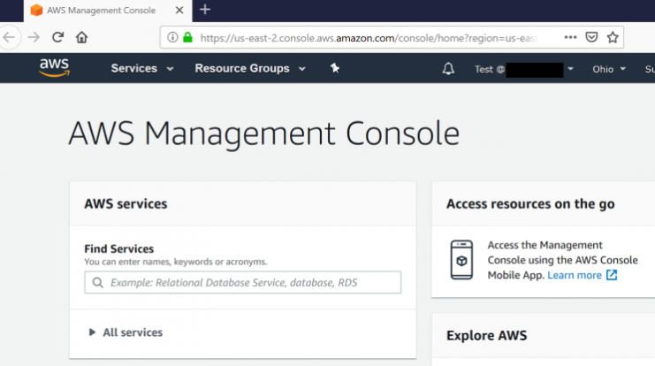The height and width of the screenshot is (366, 655).
Task: Go forward with the browser forward button
Action: (x=34, y=37)
